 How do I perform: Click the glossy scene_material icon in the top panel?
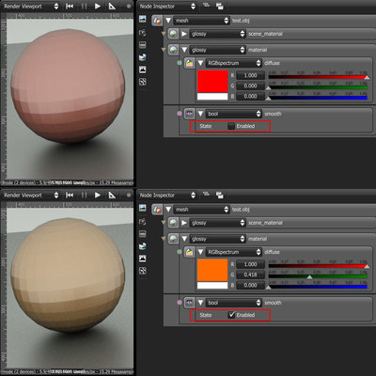tap(173, 34)
